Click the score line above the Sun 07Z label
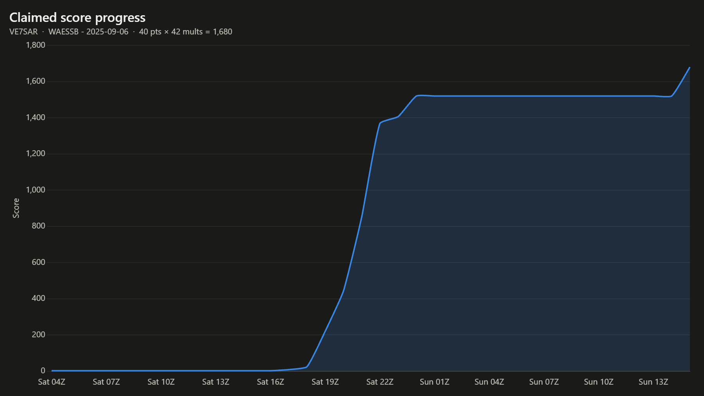Viewport: 704px width, 396px height. click(544, 96)
